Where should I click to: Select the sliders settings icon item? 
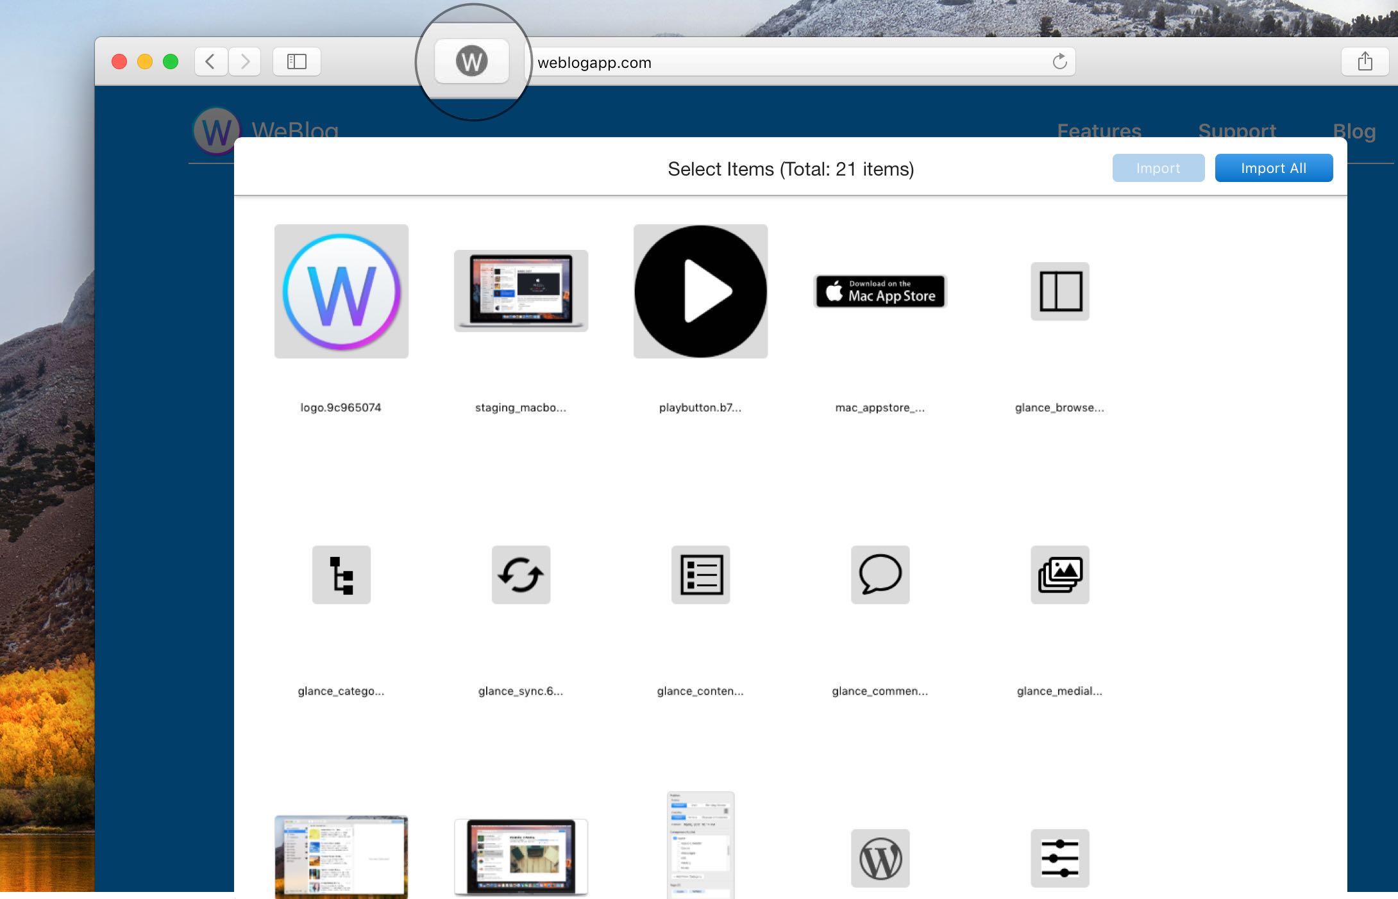coord(1059,858)
